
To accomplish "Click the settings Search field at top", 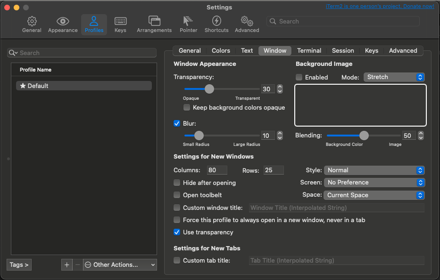I will [343, 21].
